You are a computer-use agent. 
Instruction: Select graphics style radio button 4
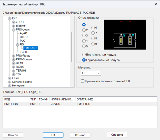84,41
